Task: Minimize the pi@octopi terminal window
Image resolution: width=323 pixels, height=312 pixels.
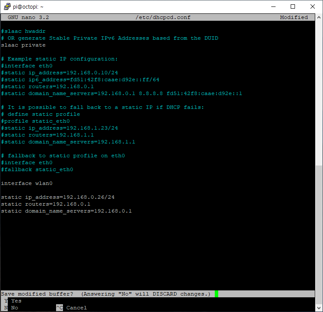Action: (273, 6)
